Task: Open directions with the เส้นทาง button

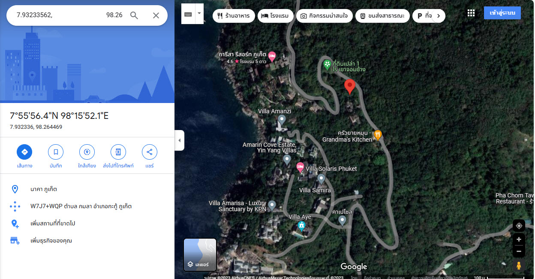Action: tap(24, 152)
